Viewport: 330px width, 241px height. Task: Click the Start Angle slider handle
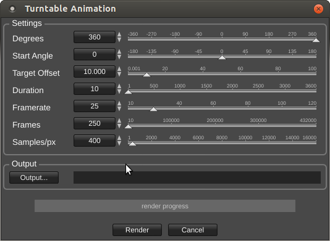222,57
